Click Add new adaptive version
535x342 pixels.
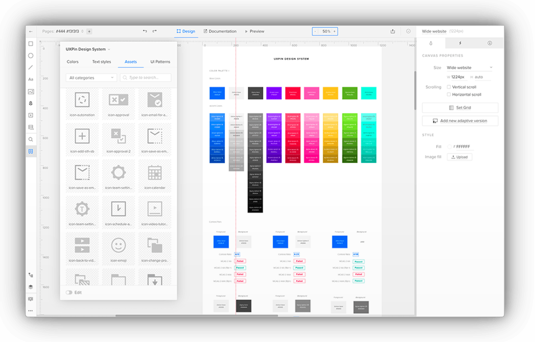point(459,120)
